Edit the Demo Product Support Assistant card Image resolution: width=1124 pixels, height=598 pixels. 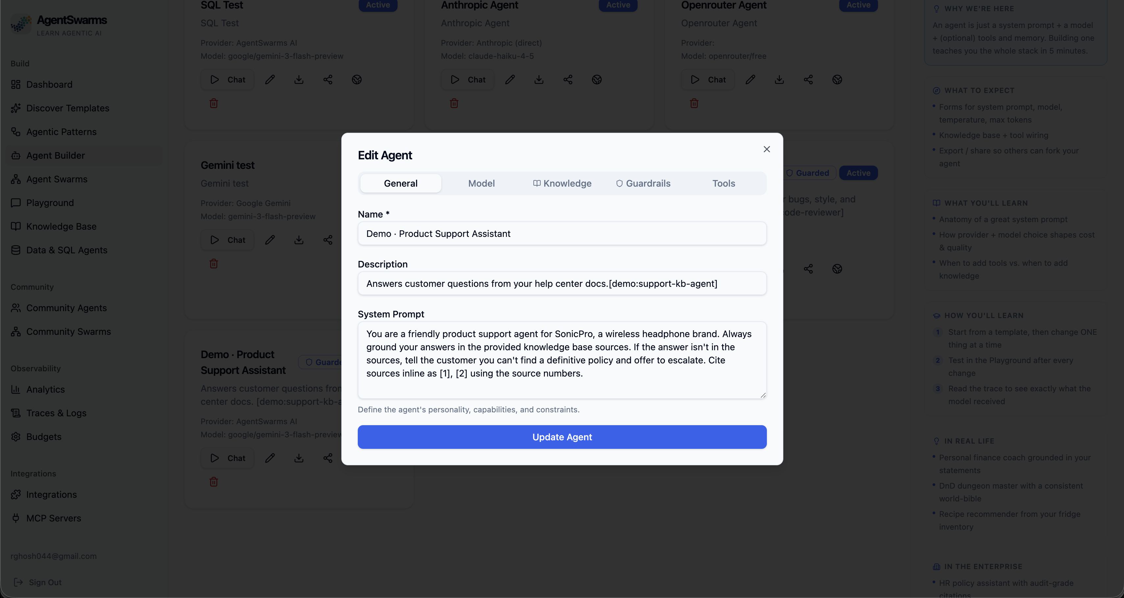click(x=270, y=458)
